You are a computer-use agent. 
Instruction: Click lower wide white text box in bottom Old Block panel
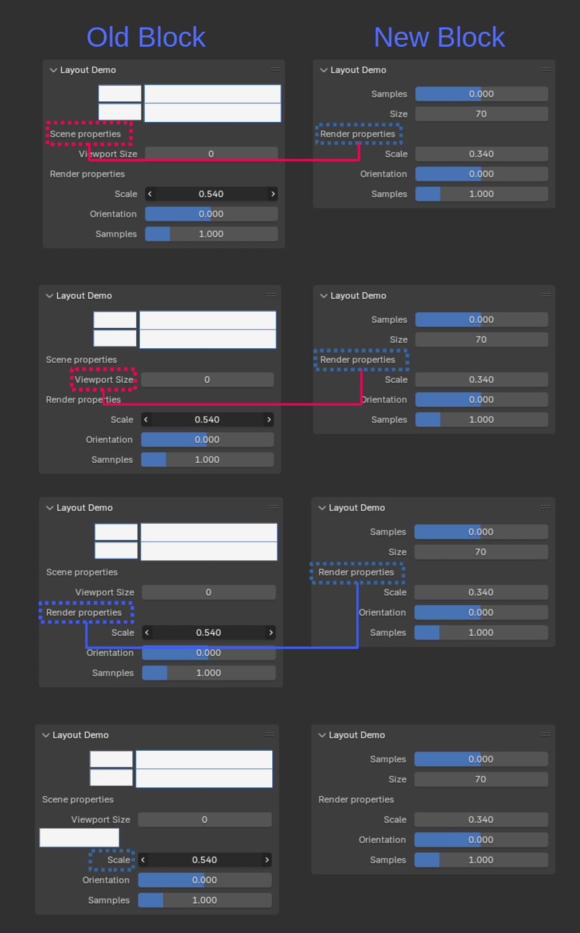[x=204, y=778]
